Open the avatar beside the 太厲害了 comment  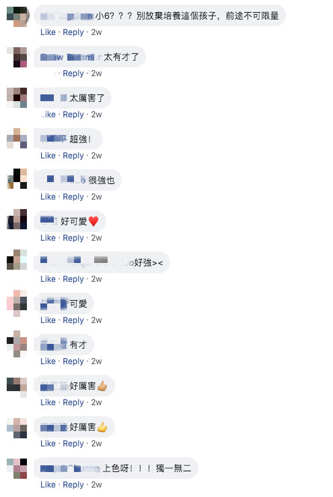pos(17,98)
